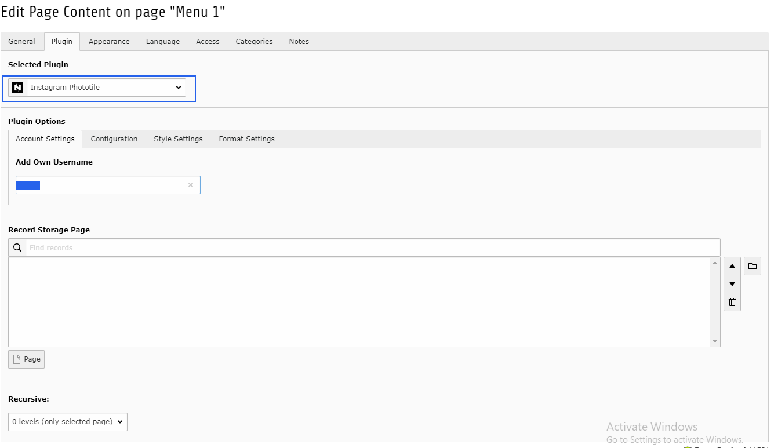Open the Configuration plugin options tab

pyautogui.click(x=114, y=139)
